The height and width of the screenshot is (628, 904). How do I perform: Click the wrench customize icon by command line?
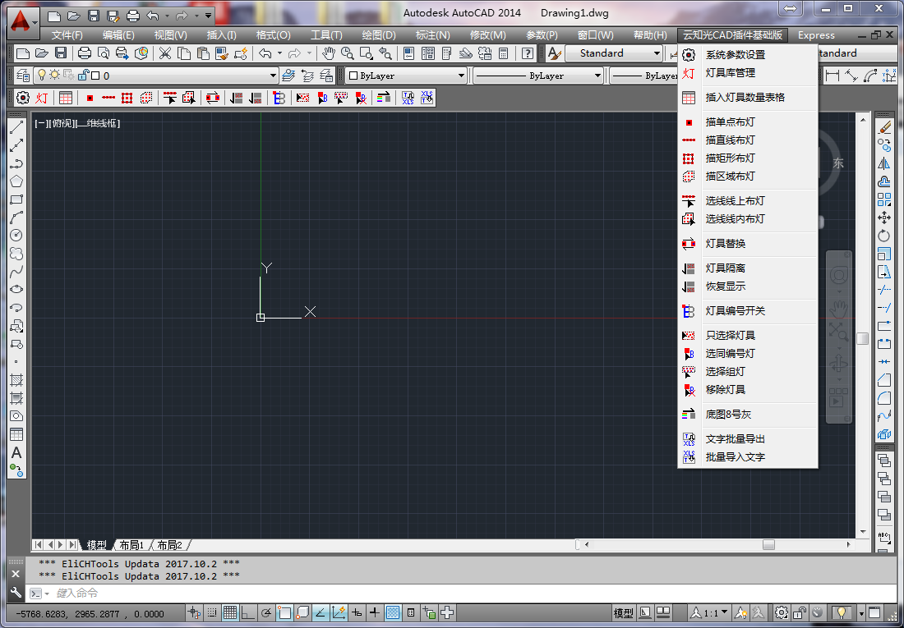click(16, 593)
